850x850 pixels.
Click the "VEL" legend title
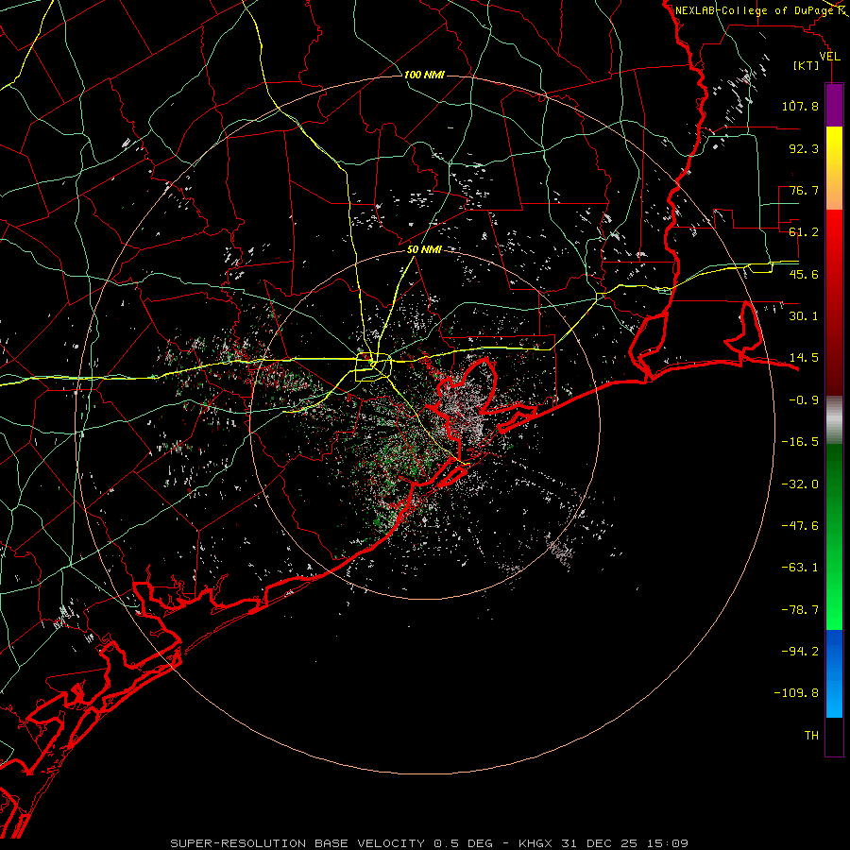point(829,57)
